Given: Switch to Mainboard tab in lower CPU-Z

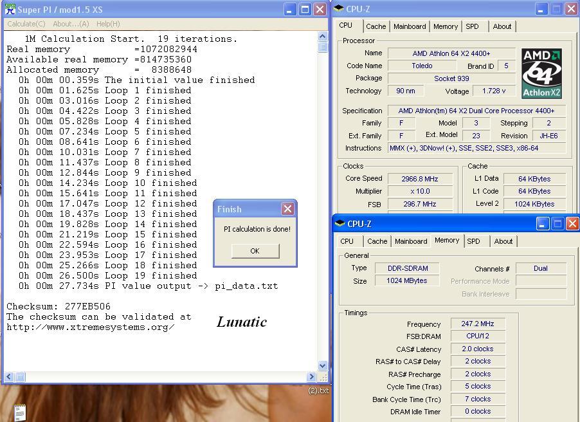Looking at the screenshot, I should (x=411, y=241).
